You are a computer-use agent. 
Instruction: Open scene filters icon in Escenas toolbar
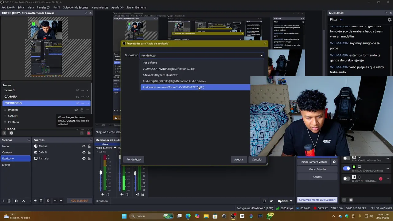[16, 201]
